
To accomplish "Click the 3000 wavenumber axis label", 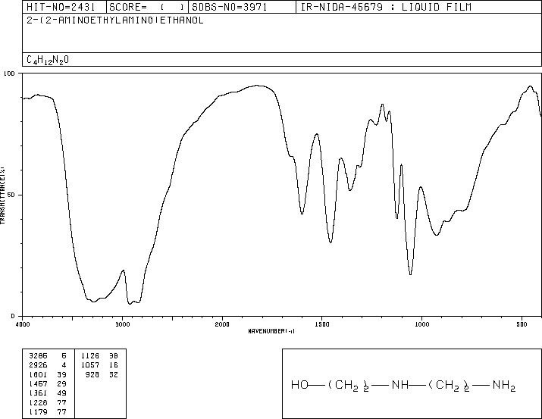I will 122,324.
